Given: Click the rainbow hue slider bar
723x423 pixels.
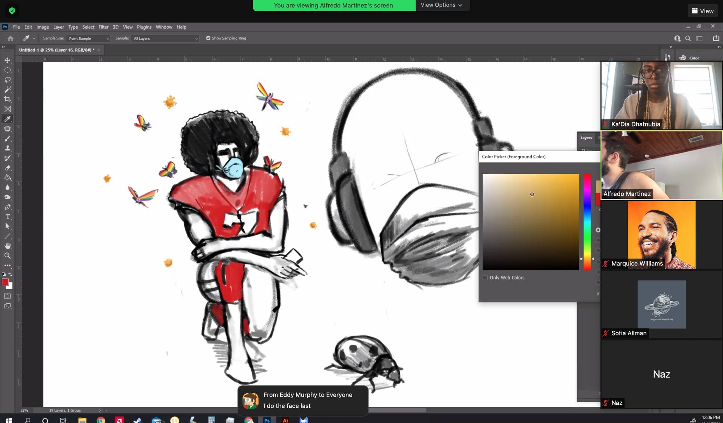Looking at the screenshot, I should coord(587,222).
